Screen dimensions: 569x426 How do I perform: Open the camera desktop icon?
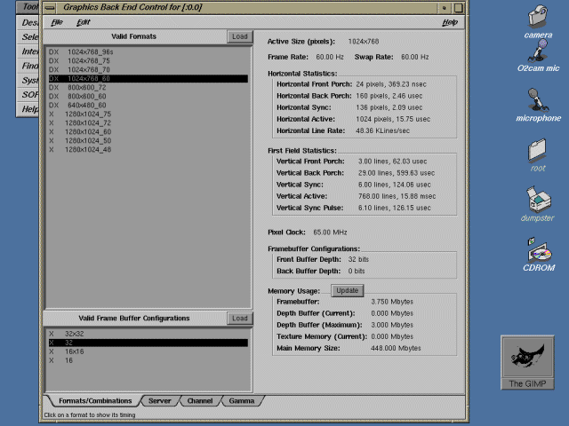tap(538, 17)
